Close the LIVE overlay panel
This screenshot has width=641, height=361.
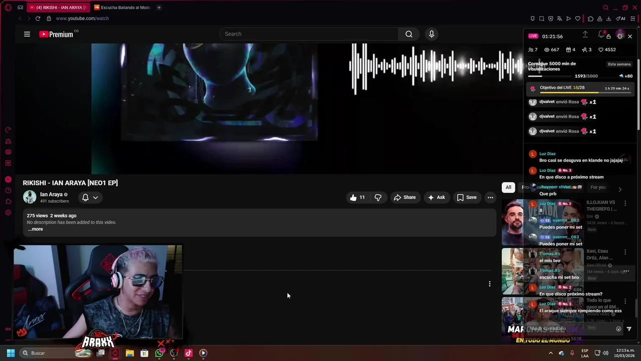(630, 36)
